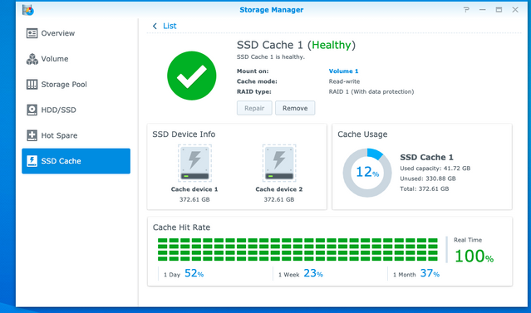The image size is (531, 313).
Task: Minimize the Storage Manager window
Action: pos(483,10)
